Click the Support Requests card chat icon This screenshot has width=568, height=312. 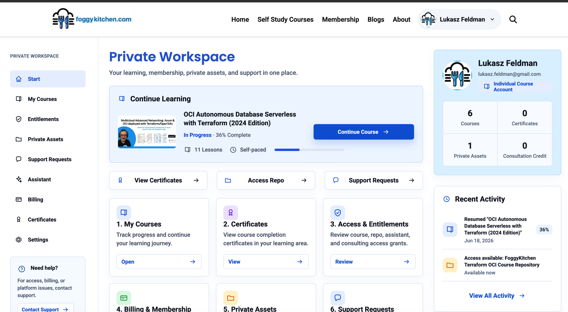(338, 298)
